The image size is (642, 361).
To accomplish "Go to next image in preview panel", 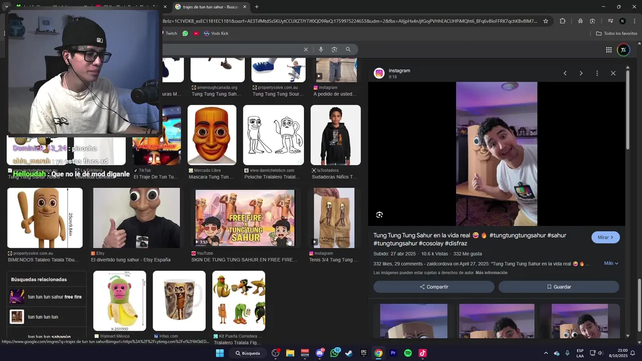I will pos(581,73).
